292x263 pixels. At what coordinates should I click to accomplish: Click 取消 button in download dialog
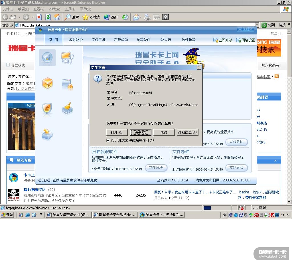[x=164, y=132]
